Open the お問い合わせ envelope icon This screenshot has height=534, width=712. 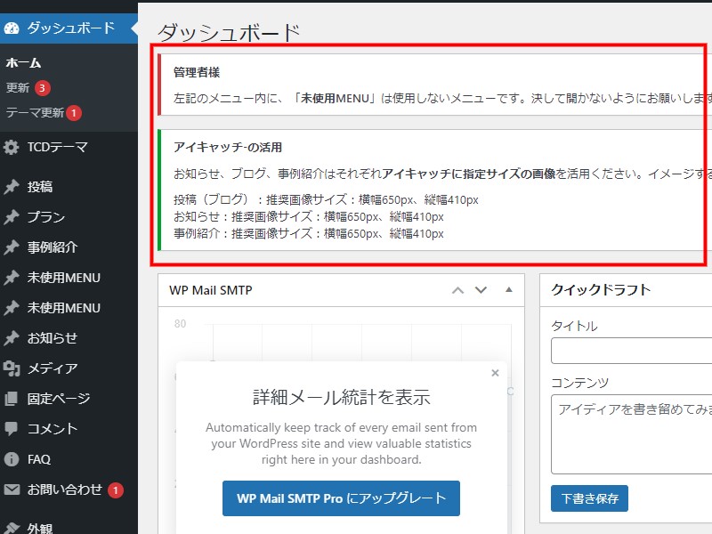click(12, 488)
